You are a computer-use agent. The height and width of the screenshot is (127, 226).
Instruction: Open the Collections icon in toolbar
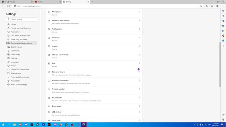click(212, 6)
